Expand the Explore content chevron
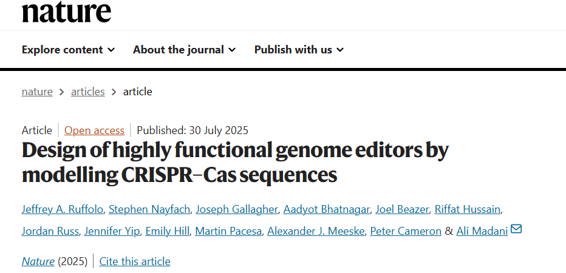566x273 pixels. click(x=112, y=50)
